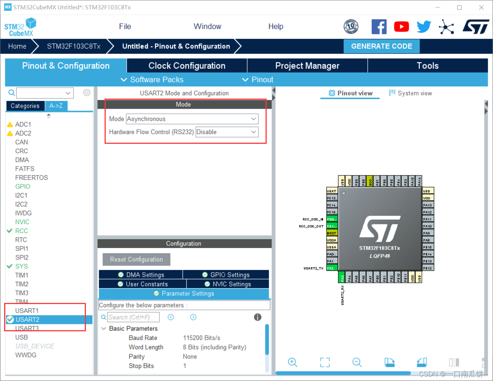Fit the chip to the view
The image size is (493, 381).
325,362
